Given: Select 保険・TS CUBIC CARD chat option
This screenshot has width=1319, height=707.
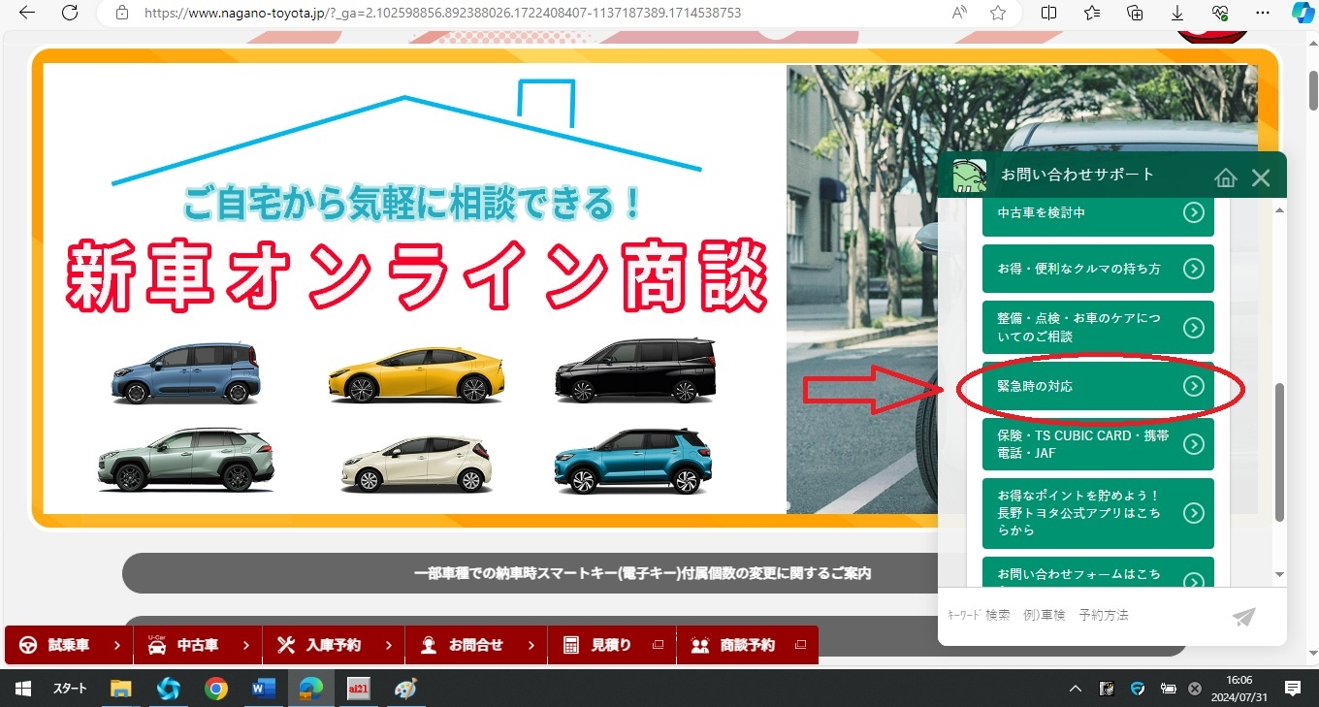Looking at the screenshot, I should coord(1098,444).
